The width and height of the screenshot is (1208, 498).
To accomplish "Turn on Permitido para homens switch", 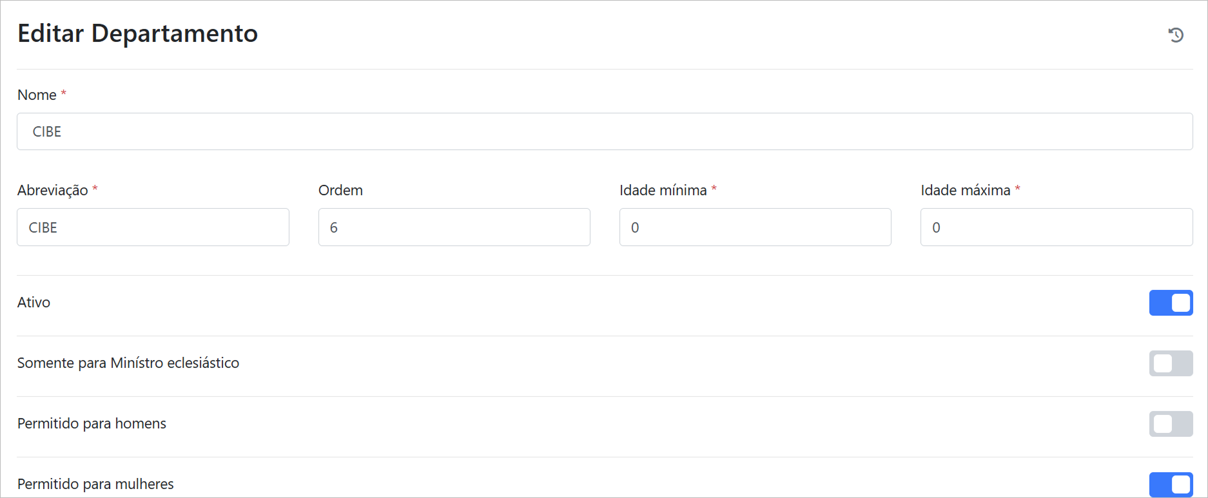I will (x=1171, y=424).
